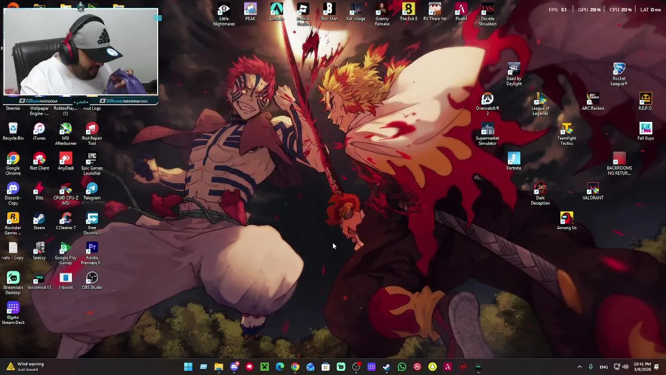Open clock and date panel

[642, 367]
